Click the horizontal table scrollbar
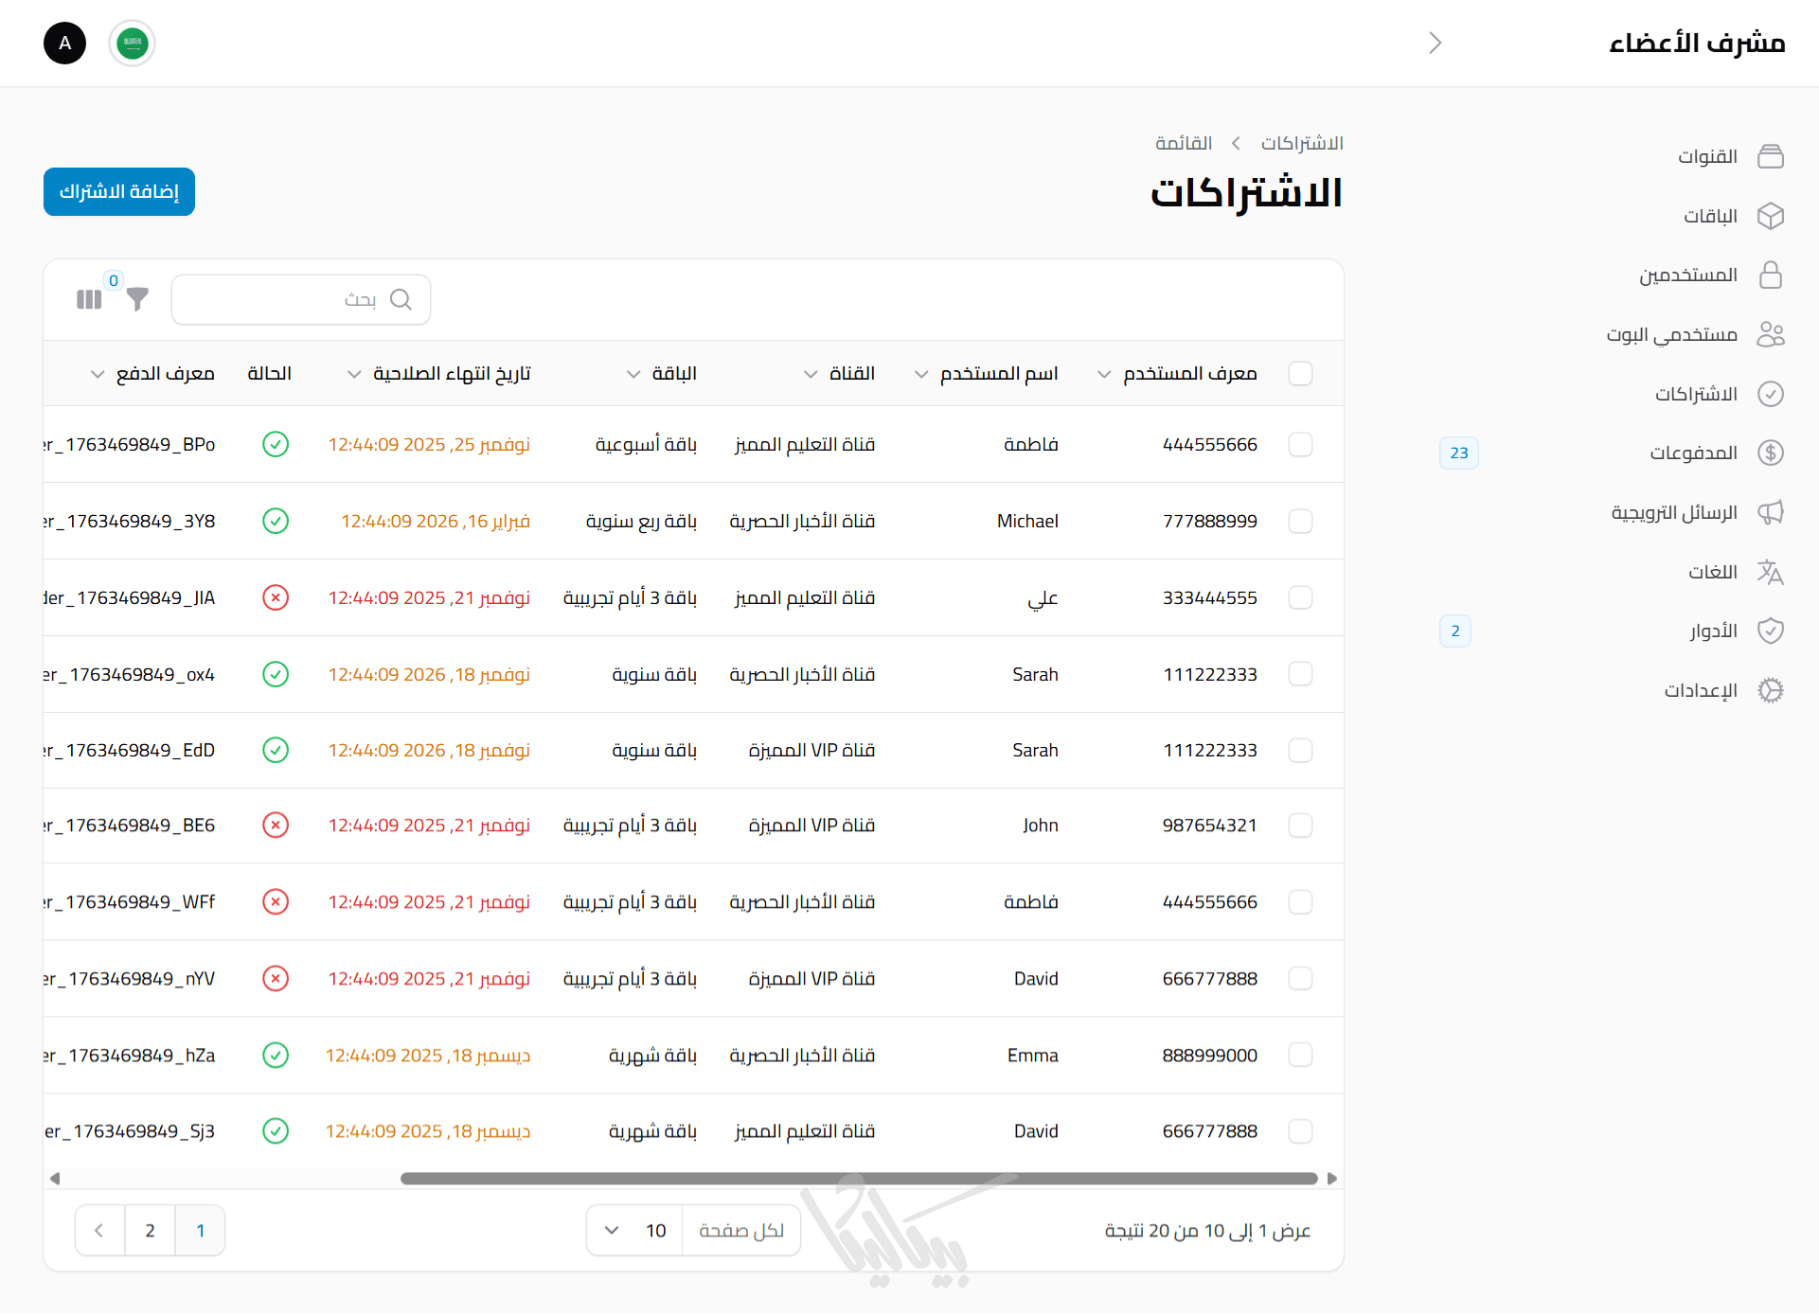Screen dimensions: 1819x1315 tap(858, 1179)
